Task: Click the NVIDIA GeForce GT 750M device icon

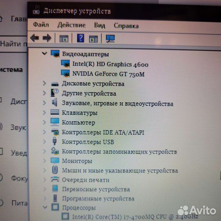Action: click(x=65, y=73)
